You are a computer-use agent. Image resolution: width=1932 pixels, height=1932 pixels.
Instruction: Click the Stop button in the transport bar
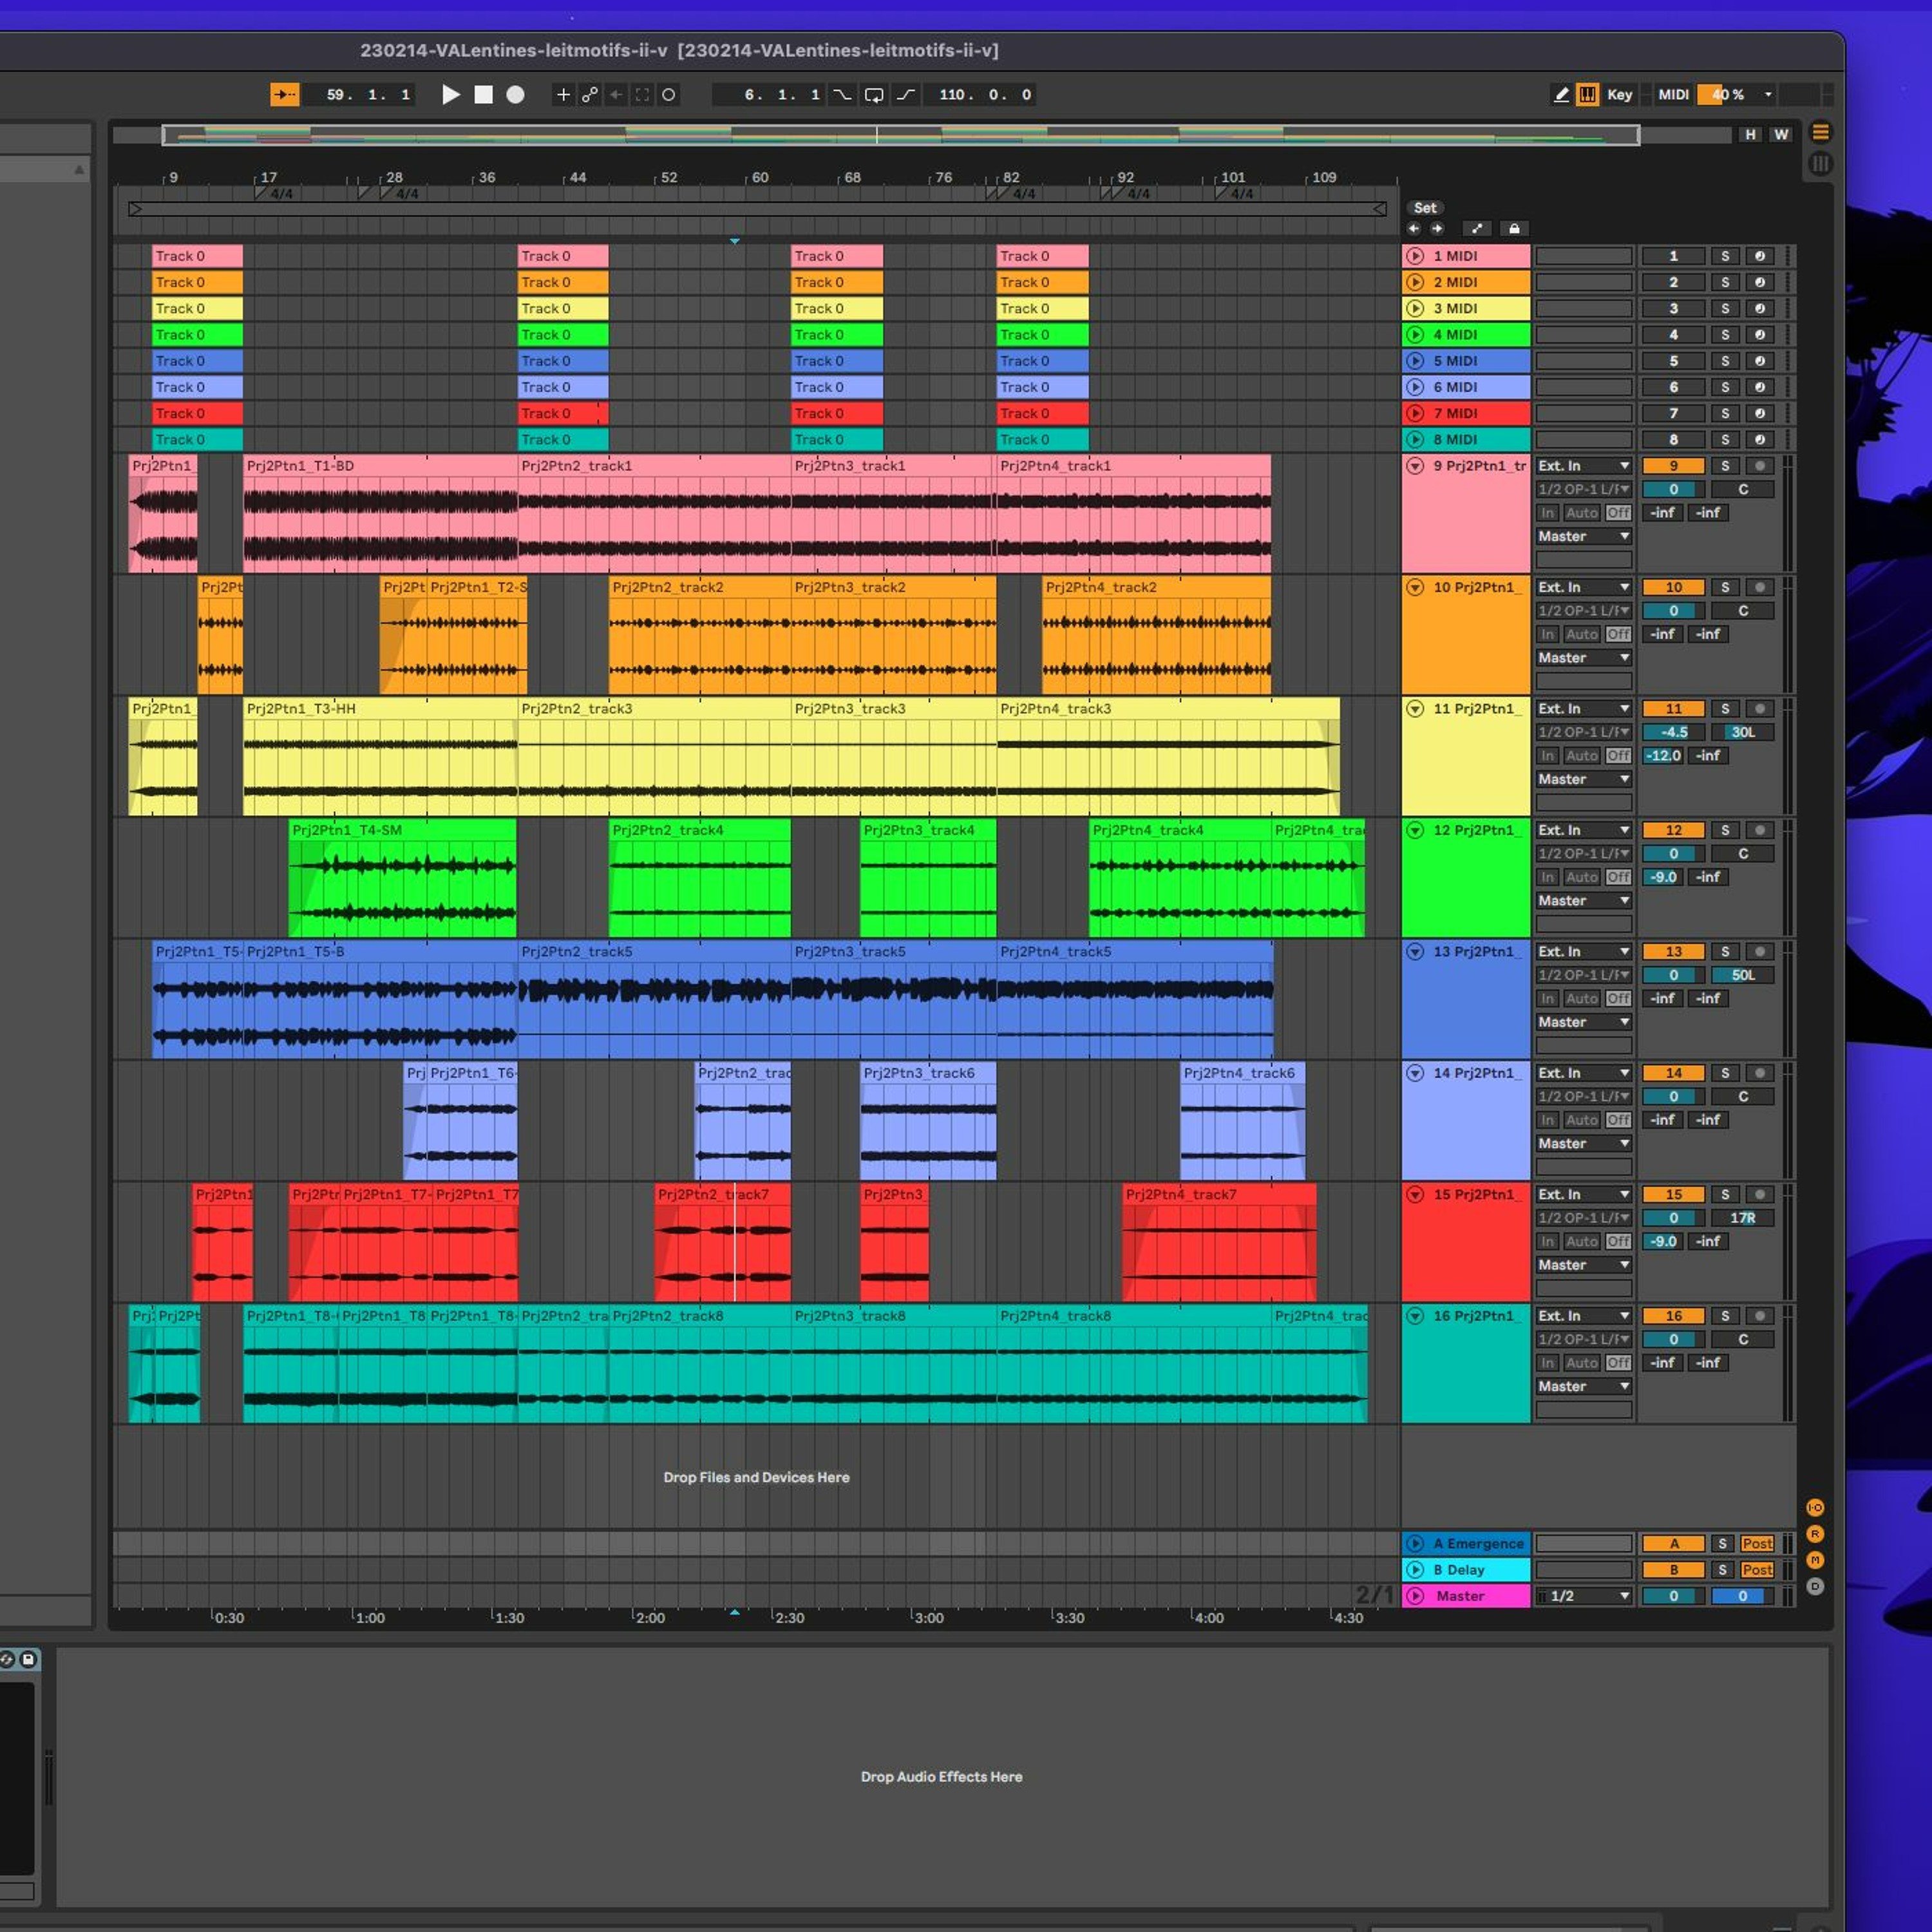(483, 95)
